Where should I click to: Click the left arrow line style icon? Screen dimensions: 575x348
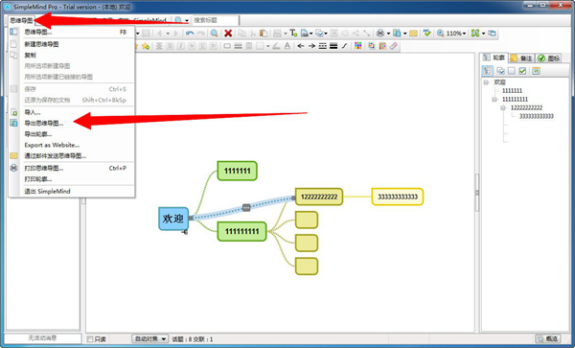pyautogui.click(x=301, y=46)
